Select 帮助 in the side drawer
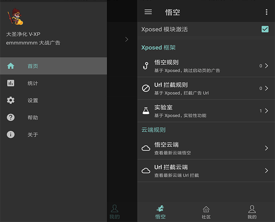The height and width of the screenshot is (222, 275). tap(54, 117)
